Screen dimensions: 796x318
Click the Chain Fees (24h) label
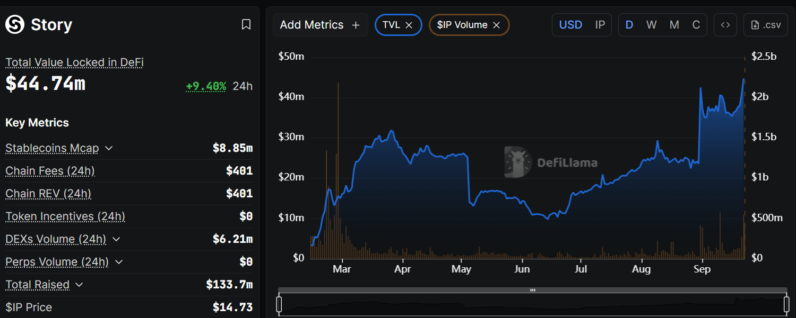(x=50, y=171)
